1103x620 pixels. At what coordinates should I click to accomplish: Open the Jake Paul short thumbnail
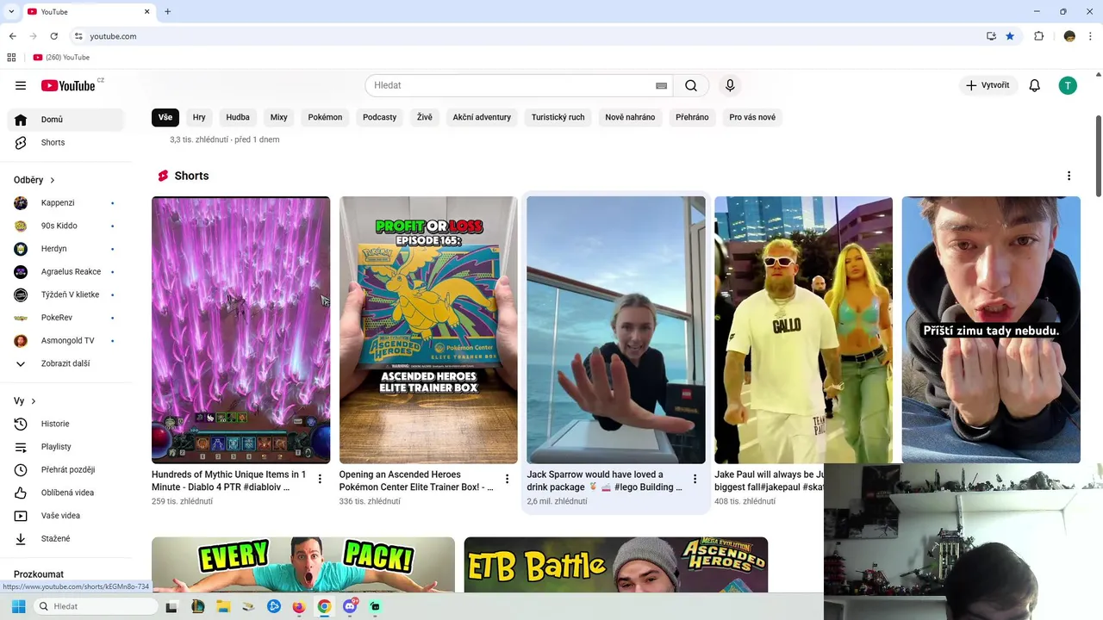point(803,330)
